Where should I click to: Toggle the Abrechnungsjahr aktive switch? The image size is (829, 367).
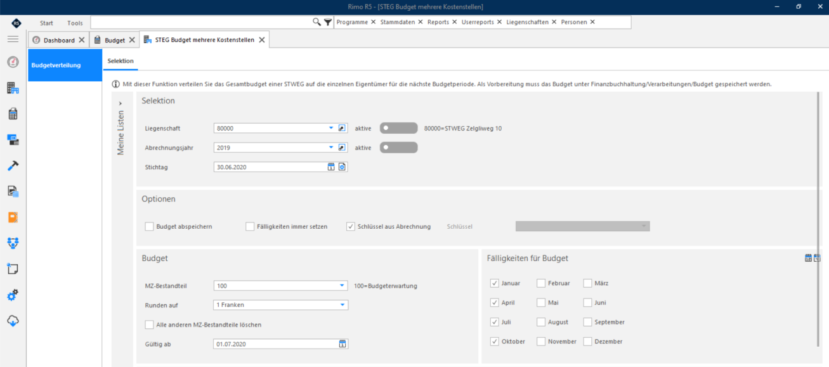click(x=398, y=147)
